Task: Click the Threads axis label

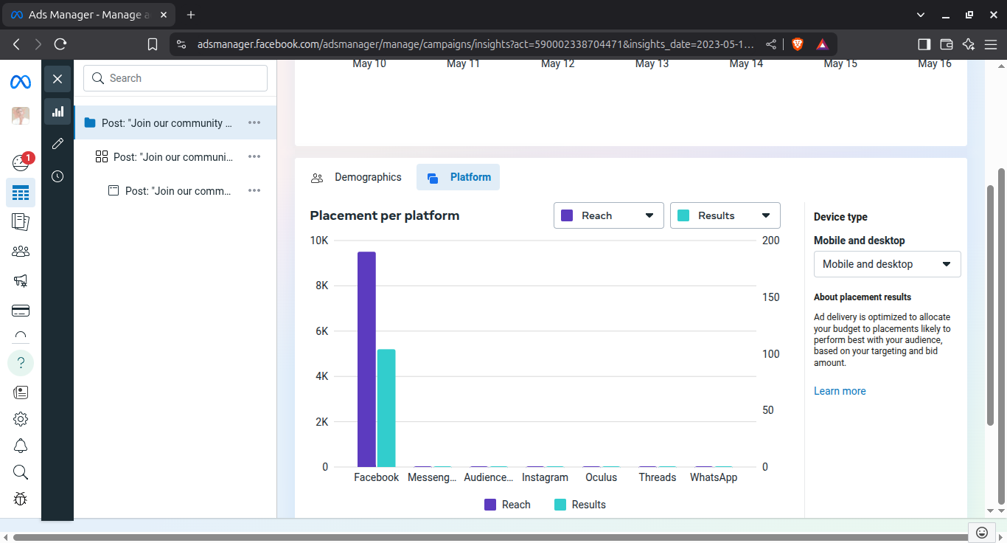Action: 658,477
